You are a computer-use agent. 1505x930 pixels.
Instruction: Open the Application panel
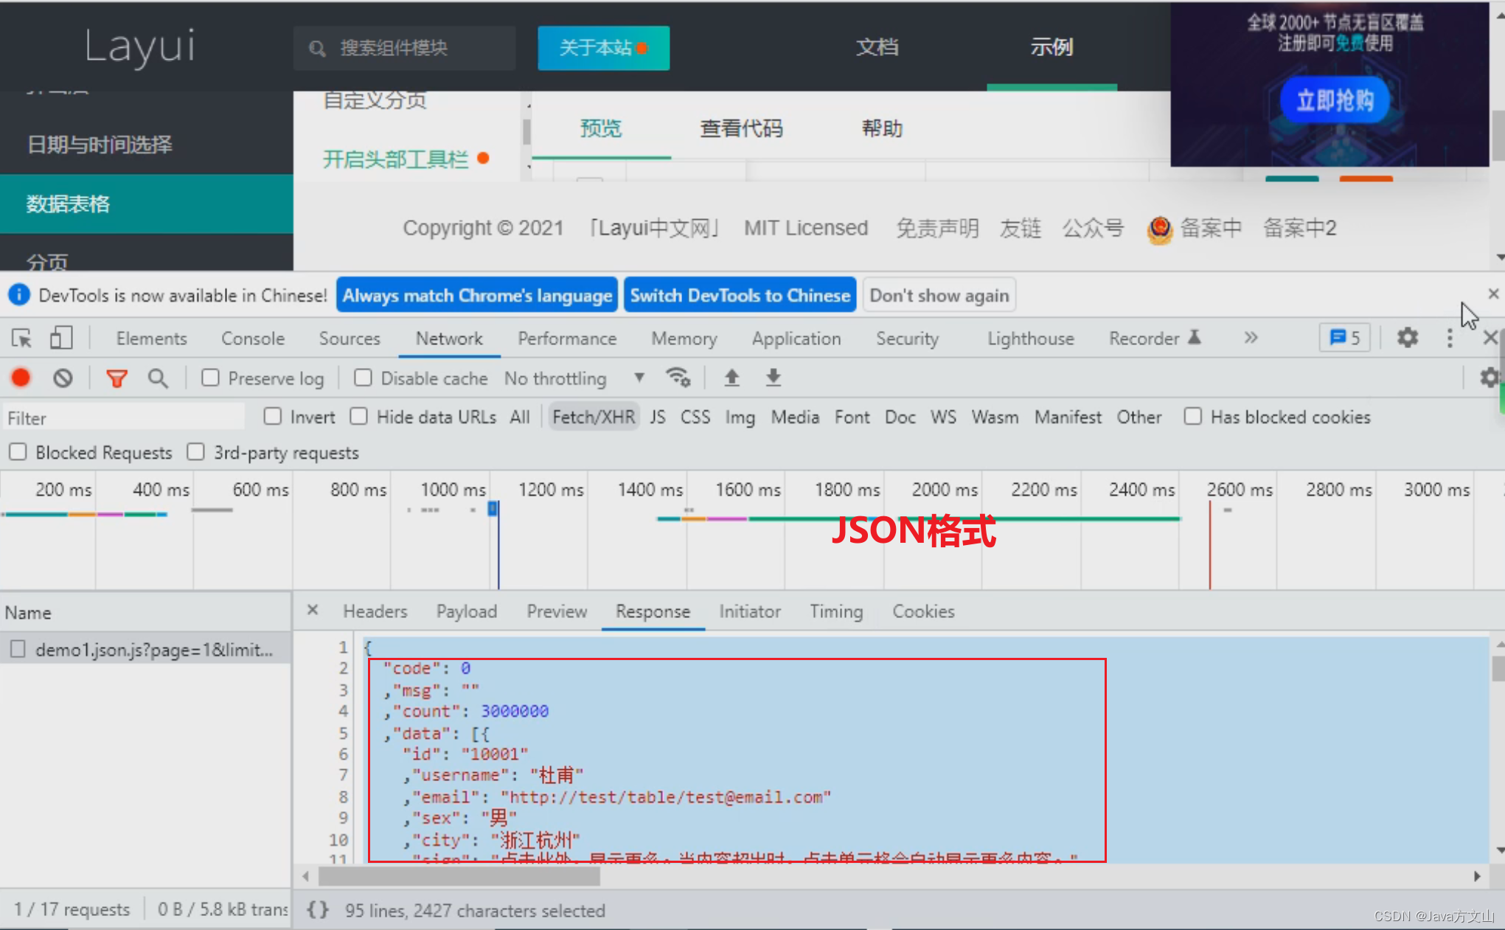click(x=796, y=339)
